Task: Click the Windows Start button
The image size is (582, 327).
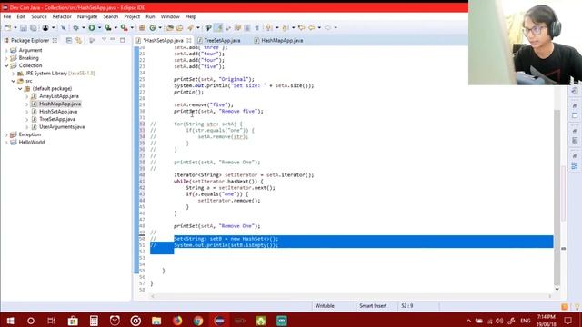Action: coord(10,321)
